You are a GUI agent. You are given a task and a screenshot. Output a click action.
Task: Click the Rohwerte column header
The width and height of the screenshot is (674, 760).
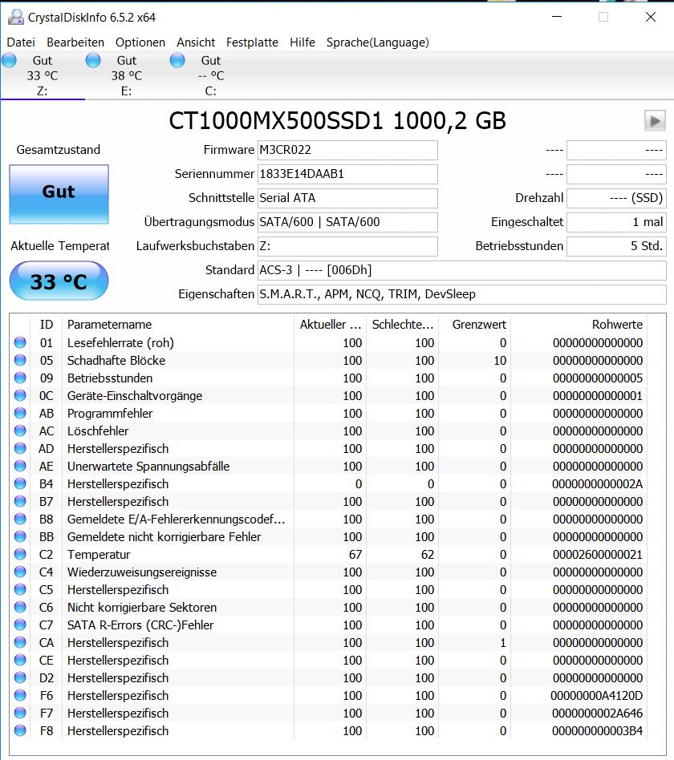coord(579,324)
